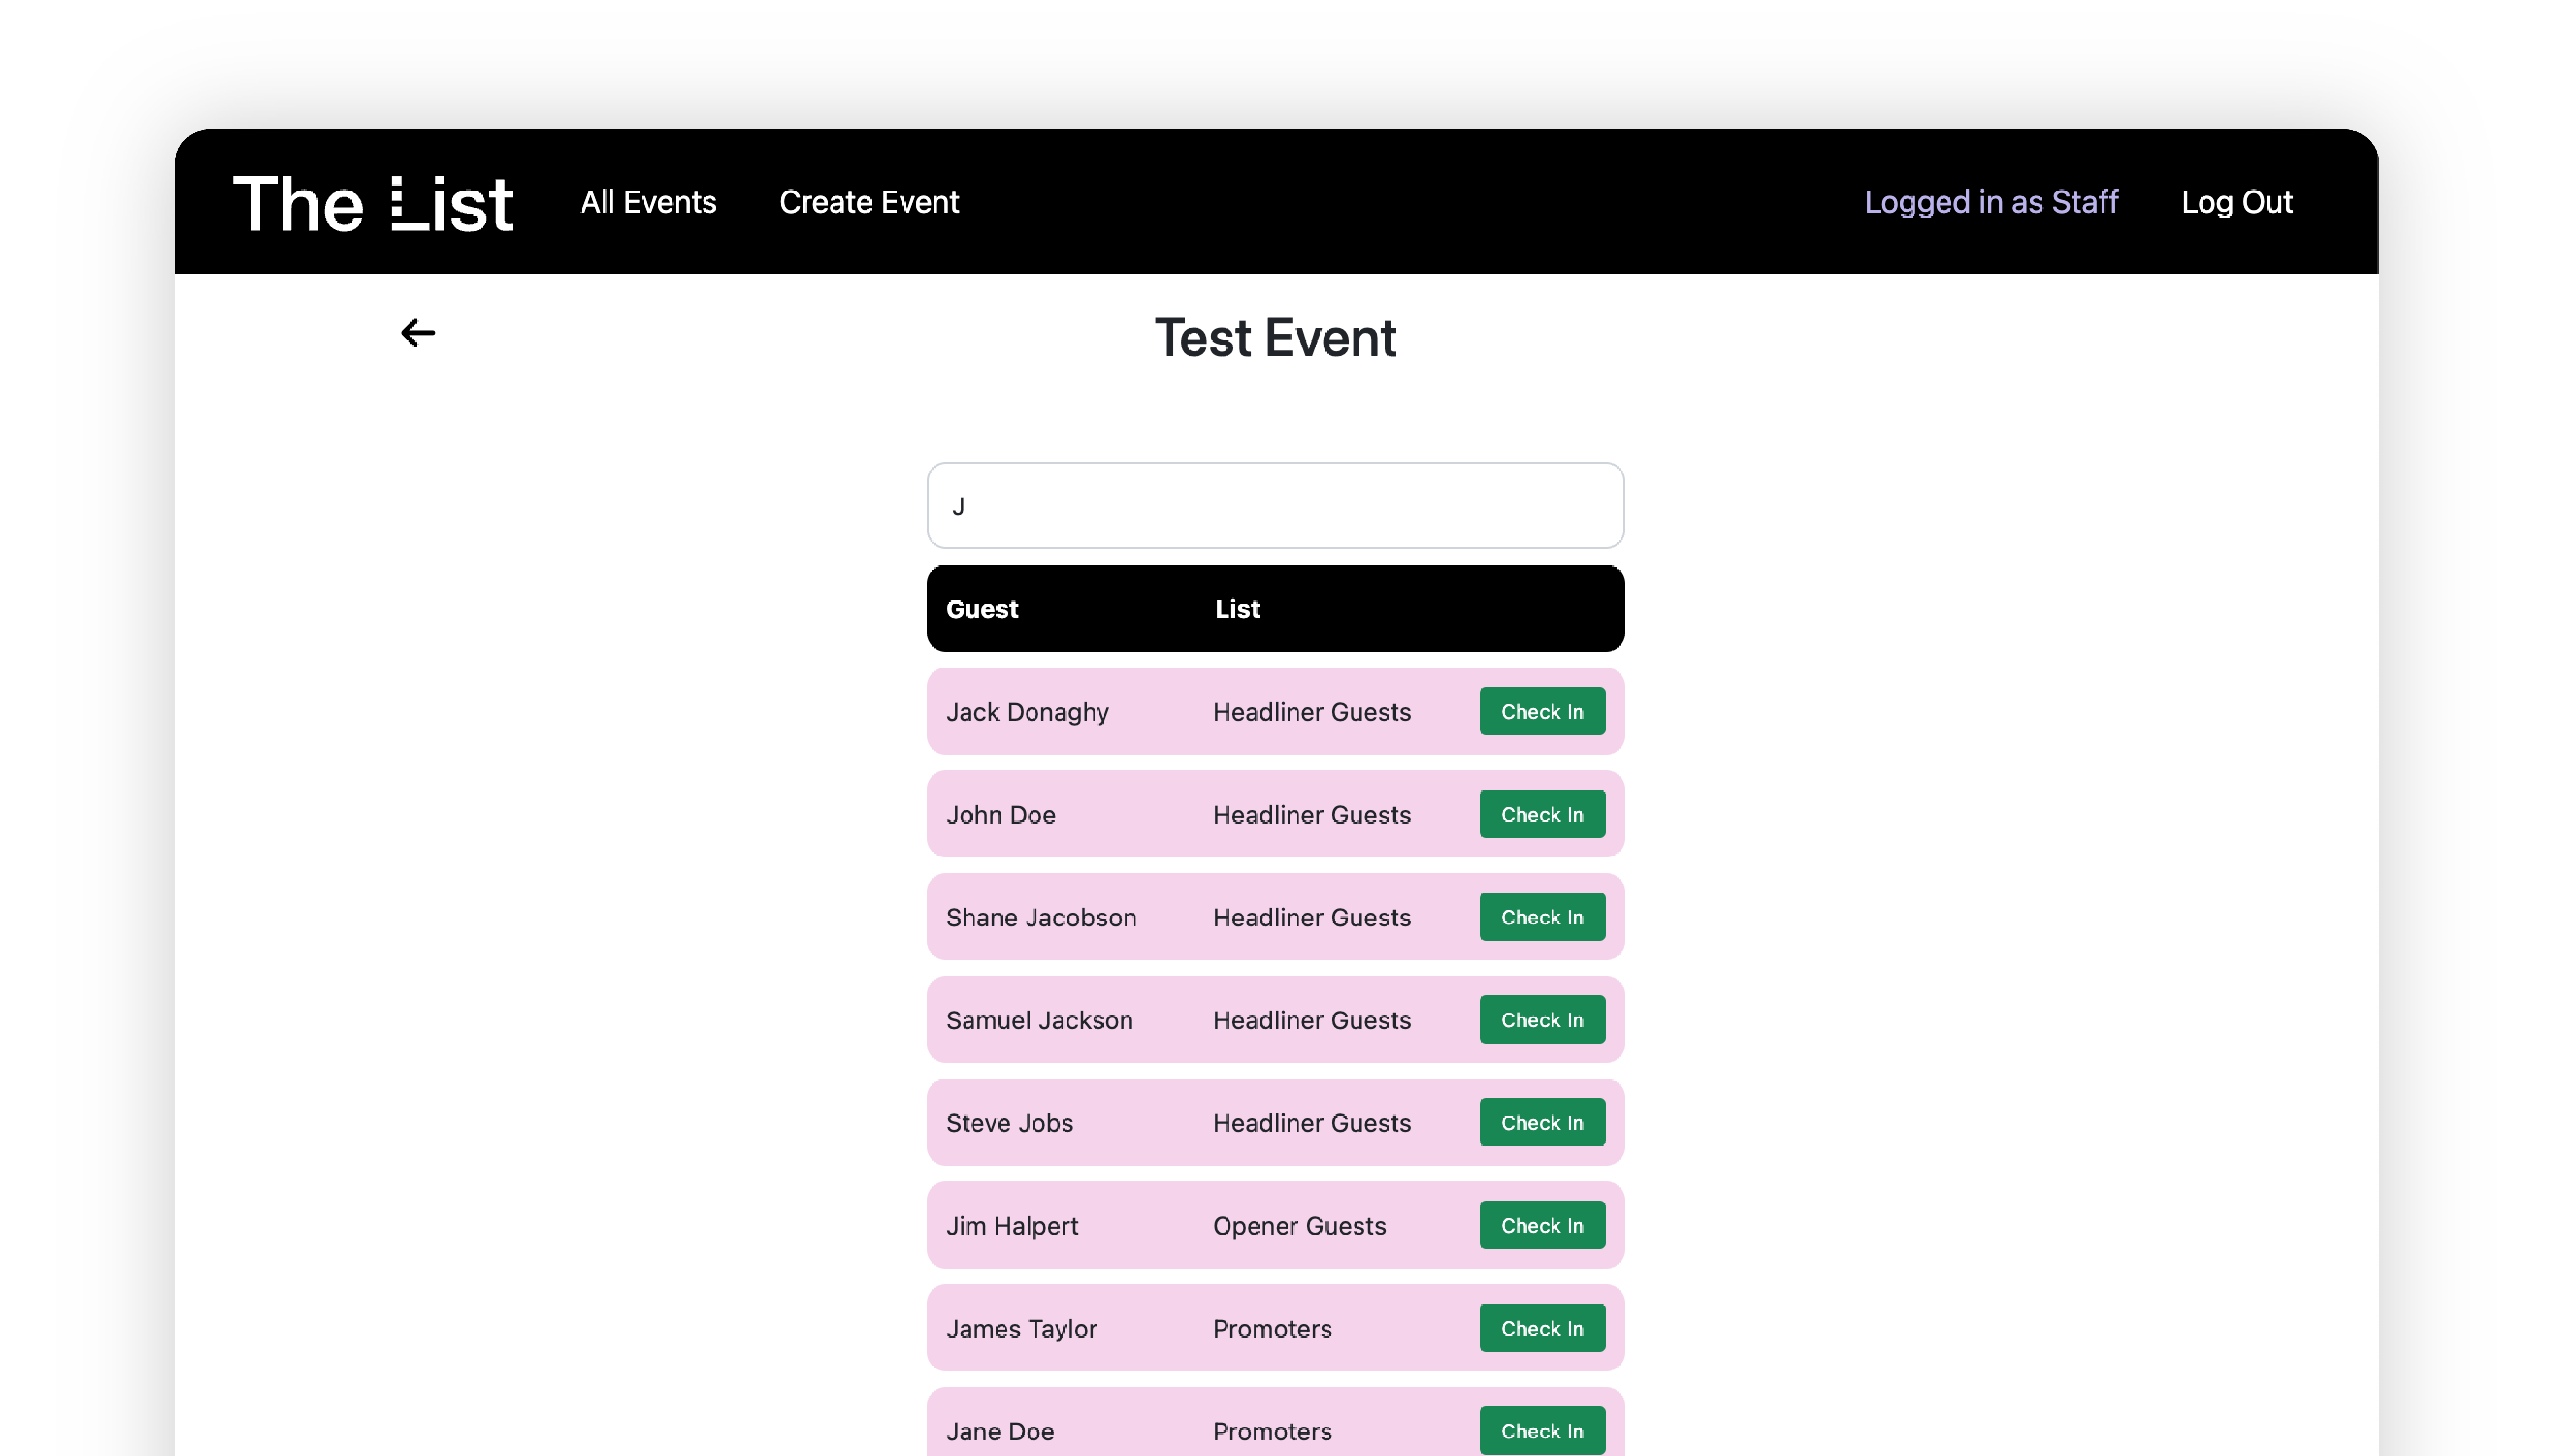Select the James Taylor guest name

click(x=1022, y=1329)
